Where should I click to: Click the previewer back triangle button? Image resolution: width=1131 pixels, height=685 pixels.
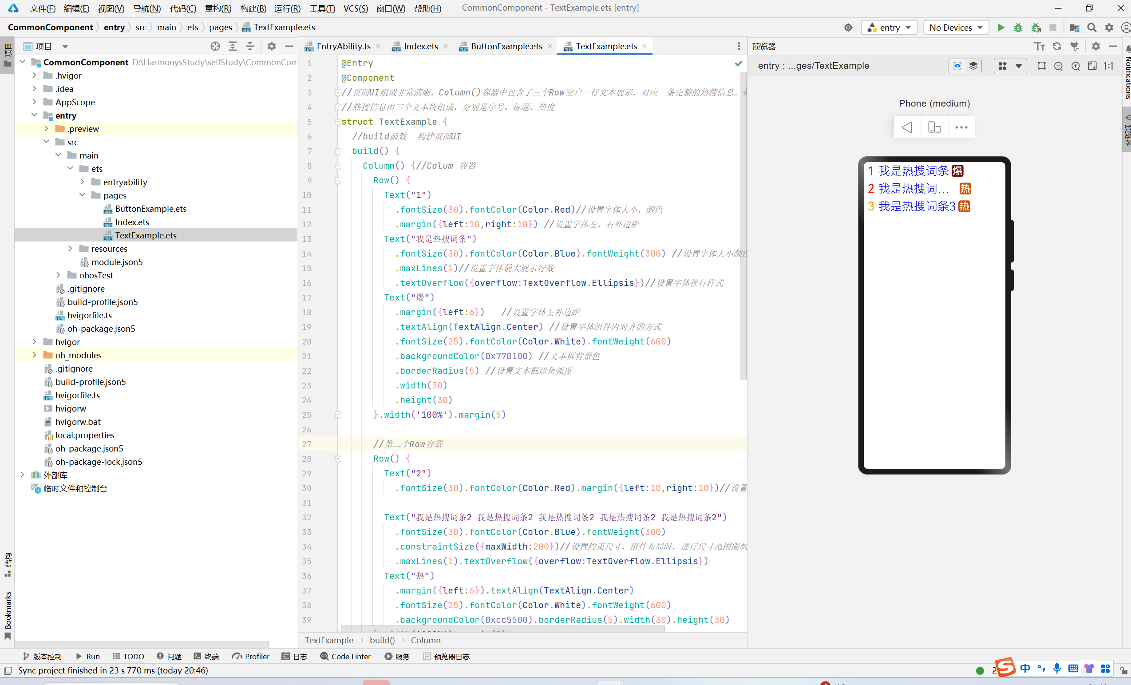coord(906,127)
